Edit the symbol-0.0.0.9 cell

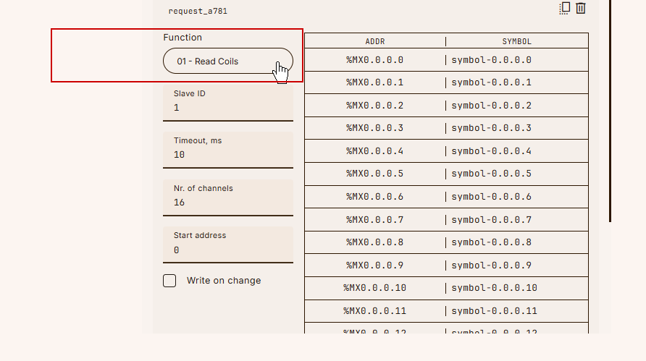[x=517, y=266]
